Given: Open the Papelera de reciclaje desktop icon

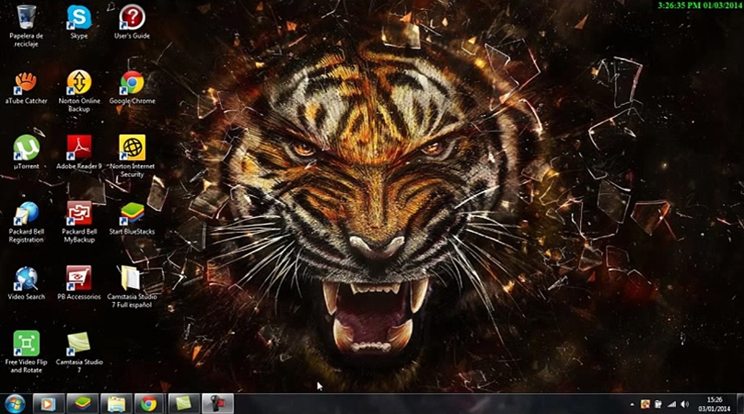Looking at the screenshot, I should (x=26, y=26).
